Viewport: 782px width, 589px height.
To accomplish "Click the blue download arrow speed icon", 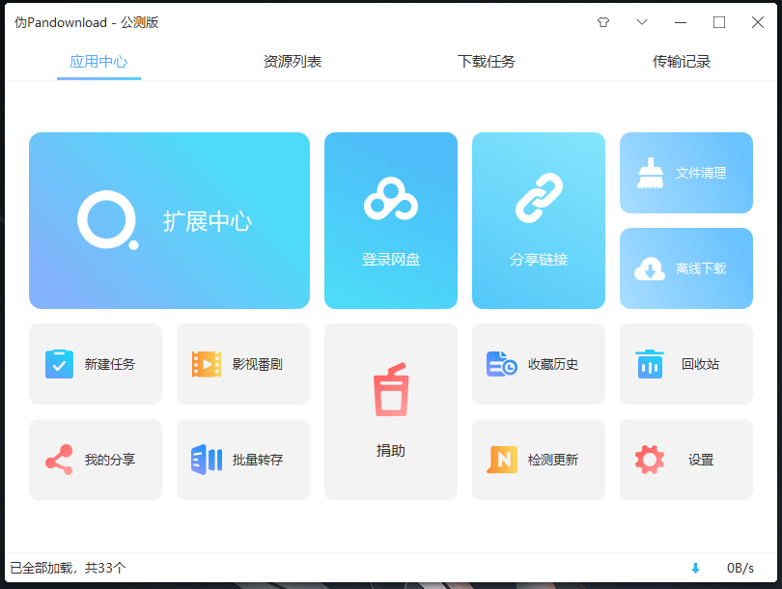I will point(695,568).
